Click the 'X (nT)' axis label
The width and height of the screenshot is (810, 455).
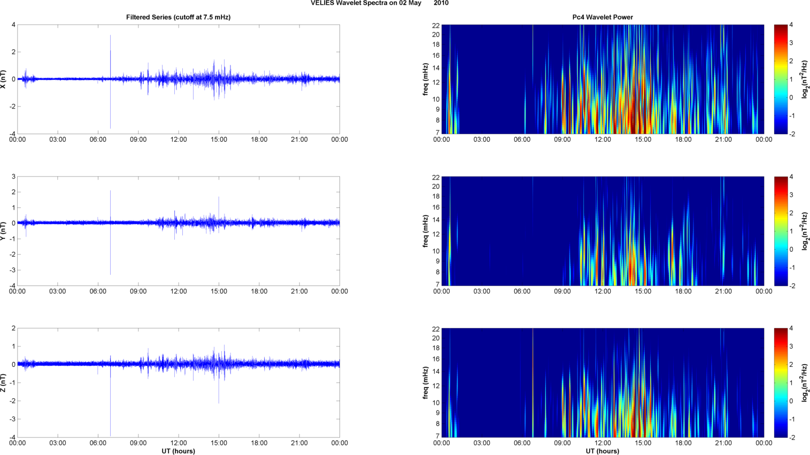4,79
